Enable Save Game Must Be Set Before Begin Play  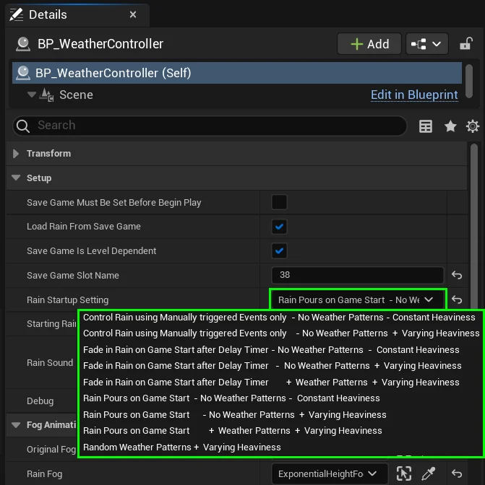point(279,202)
